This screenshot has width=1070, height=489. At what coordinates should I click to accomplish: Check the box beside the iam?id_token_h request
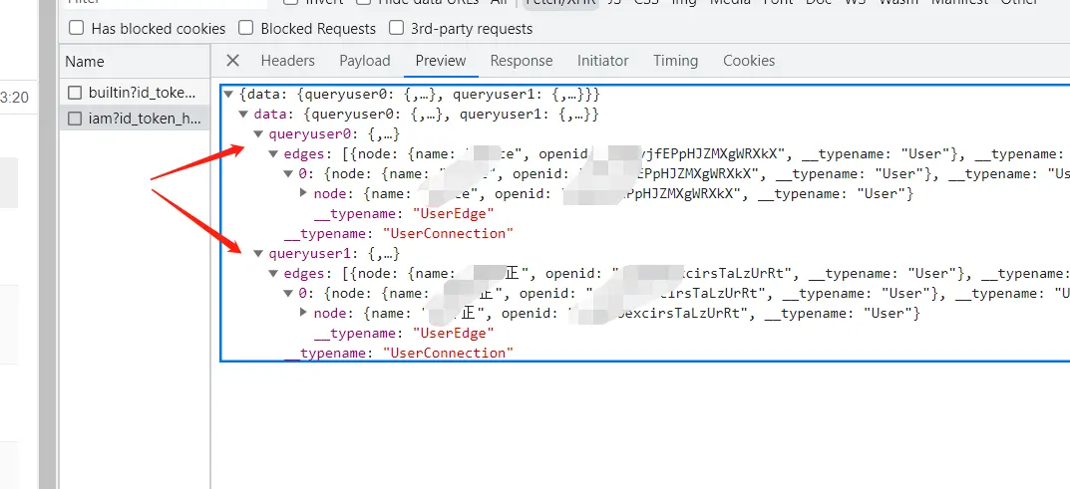75,119
